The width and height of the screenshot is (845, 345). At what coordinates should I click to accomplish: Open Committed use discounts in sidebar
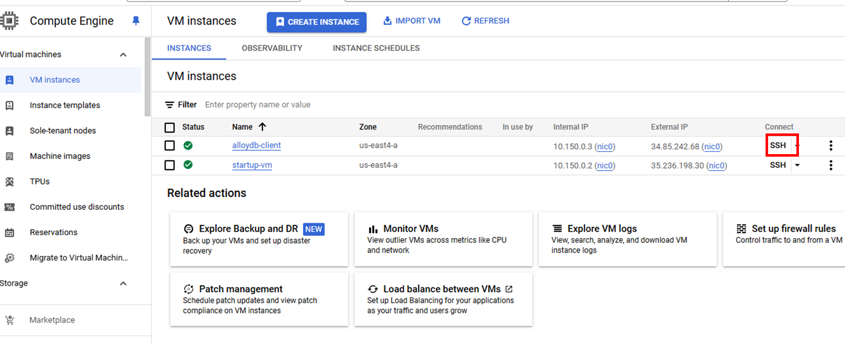77,207
